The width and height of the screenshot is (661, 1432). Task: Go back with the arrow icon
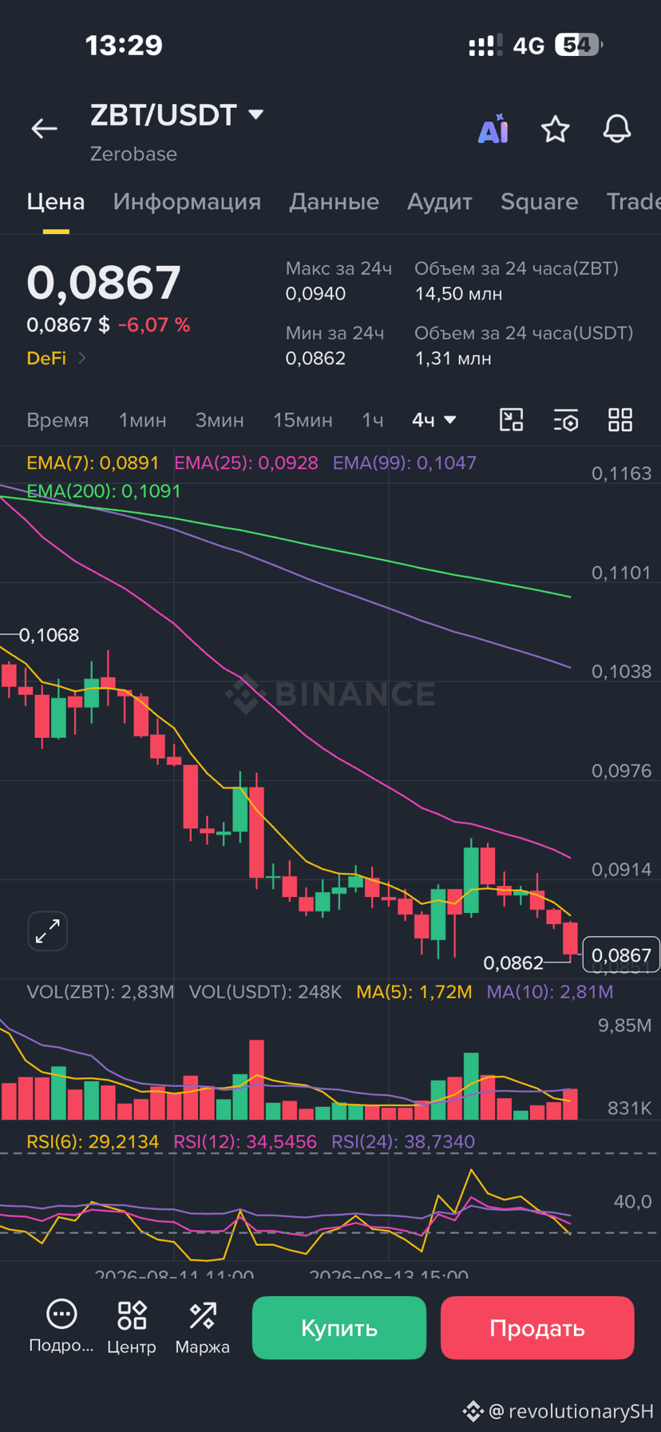click(x=44, y=129)
